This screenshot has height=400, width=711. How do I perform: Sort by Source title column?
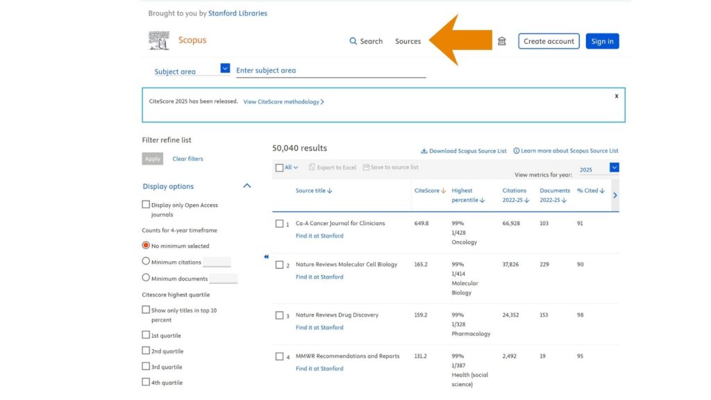[x=314, y=190]
